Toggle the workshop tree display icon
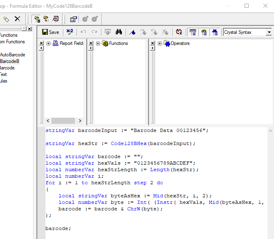Screen dimensions: 274x239 coord(37,19)
